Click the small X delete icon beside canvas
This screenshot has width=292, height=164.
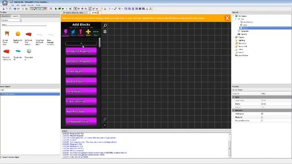pyautogui.click(x=105, y=125)
